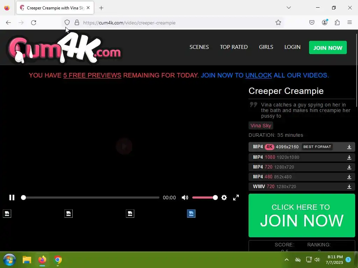Screen dimensions: 358x268
Task: Open Firefox View from the tab bar
Action: [7, 8]
